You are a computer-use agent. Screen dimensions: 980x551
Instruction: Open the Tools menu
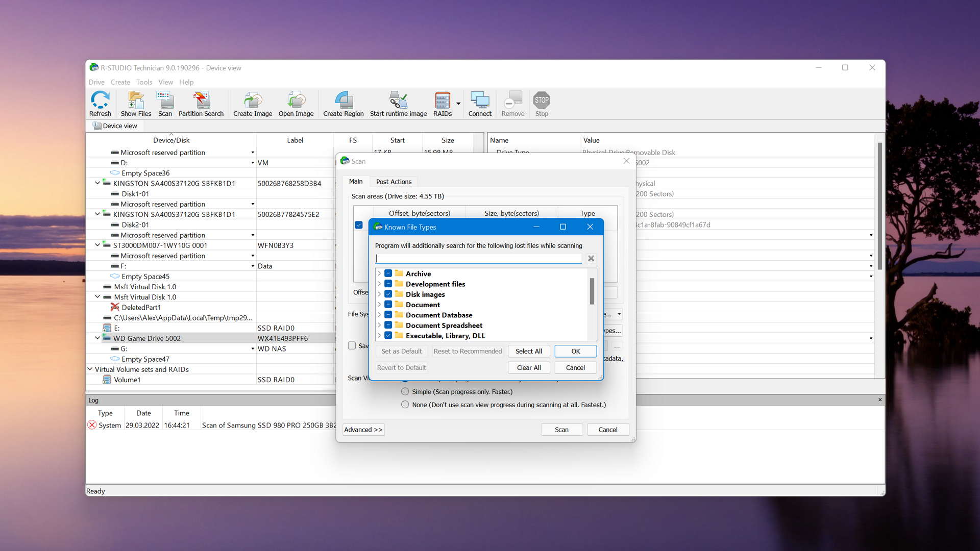click(144, 82)
